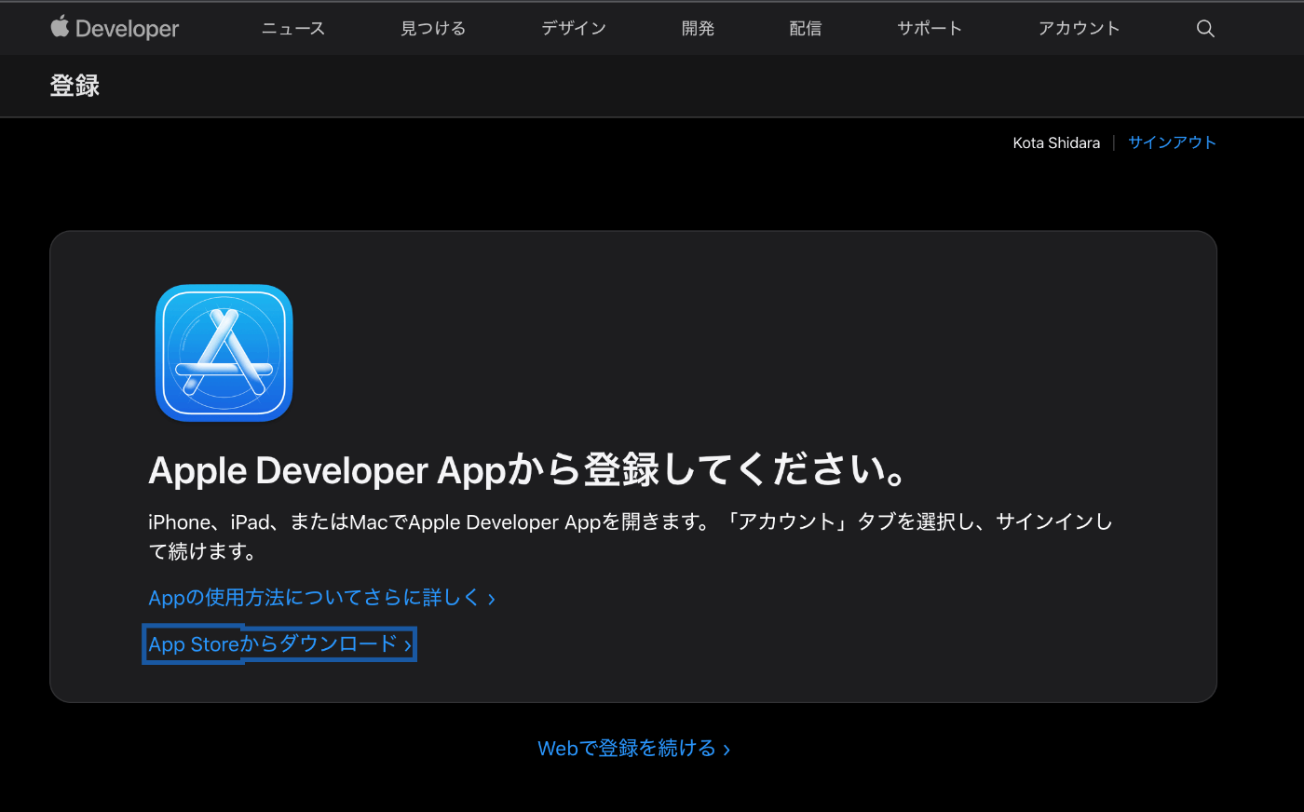Open the アカウント menu item
This screenshot has height=812, width=1304.
tap(1080, 29)
